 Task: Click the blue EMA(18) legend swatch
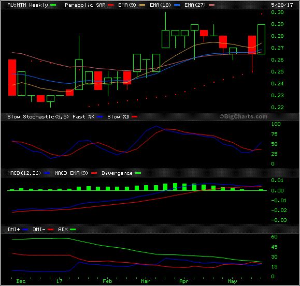click(x=177, y=5)
